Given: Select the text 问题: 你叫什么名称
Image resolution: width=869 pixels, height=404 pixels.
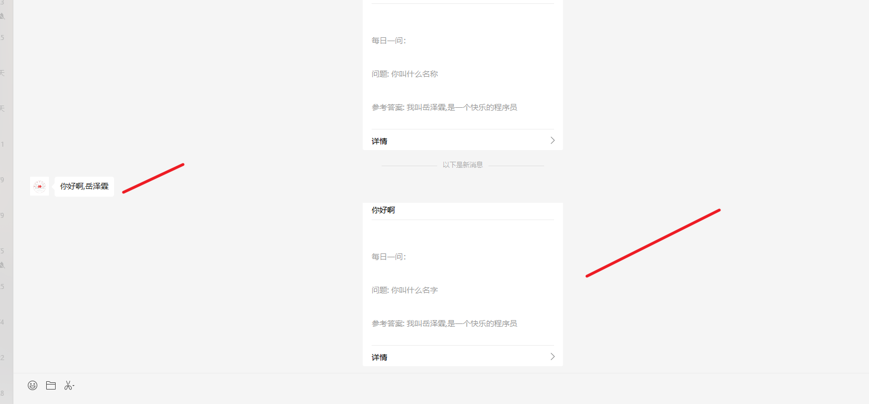Looking at the screenshot, I should 405,74.
